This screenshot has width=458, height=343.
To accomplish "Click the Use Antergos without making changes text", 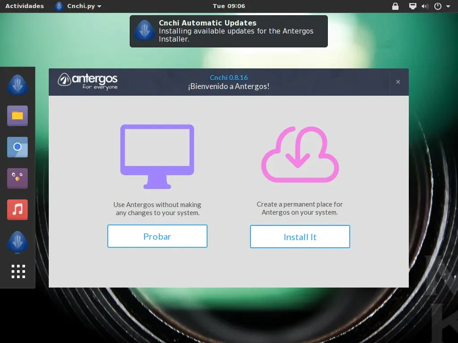I will click(157, 208).
